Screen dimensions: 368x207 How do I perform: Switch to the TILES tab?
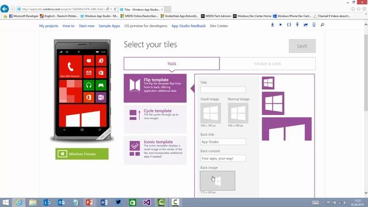171,64
